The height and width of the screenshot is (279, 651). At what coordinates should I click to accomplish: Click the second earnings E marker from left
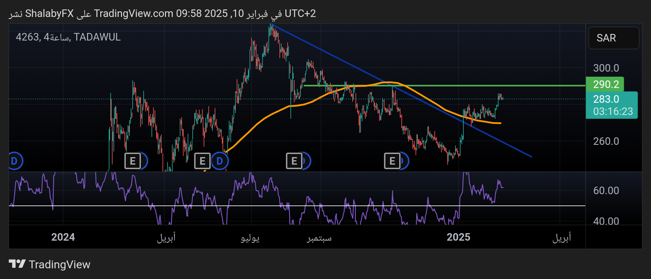pos(202,161)
